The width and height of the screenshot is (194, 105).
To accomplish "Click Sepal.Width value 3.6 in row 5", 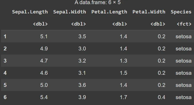I will [x=82, y=85].
